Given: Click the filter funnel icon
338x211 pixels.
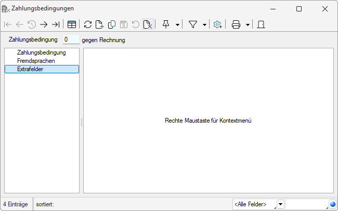Looking at the screenshot, I should (x=193, y=24).
